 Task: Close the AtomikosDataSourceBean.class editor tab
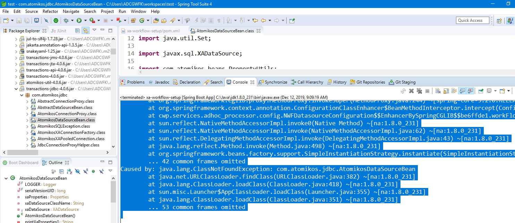point(258,31)
